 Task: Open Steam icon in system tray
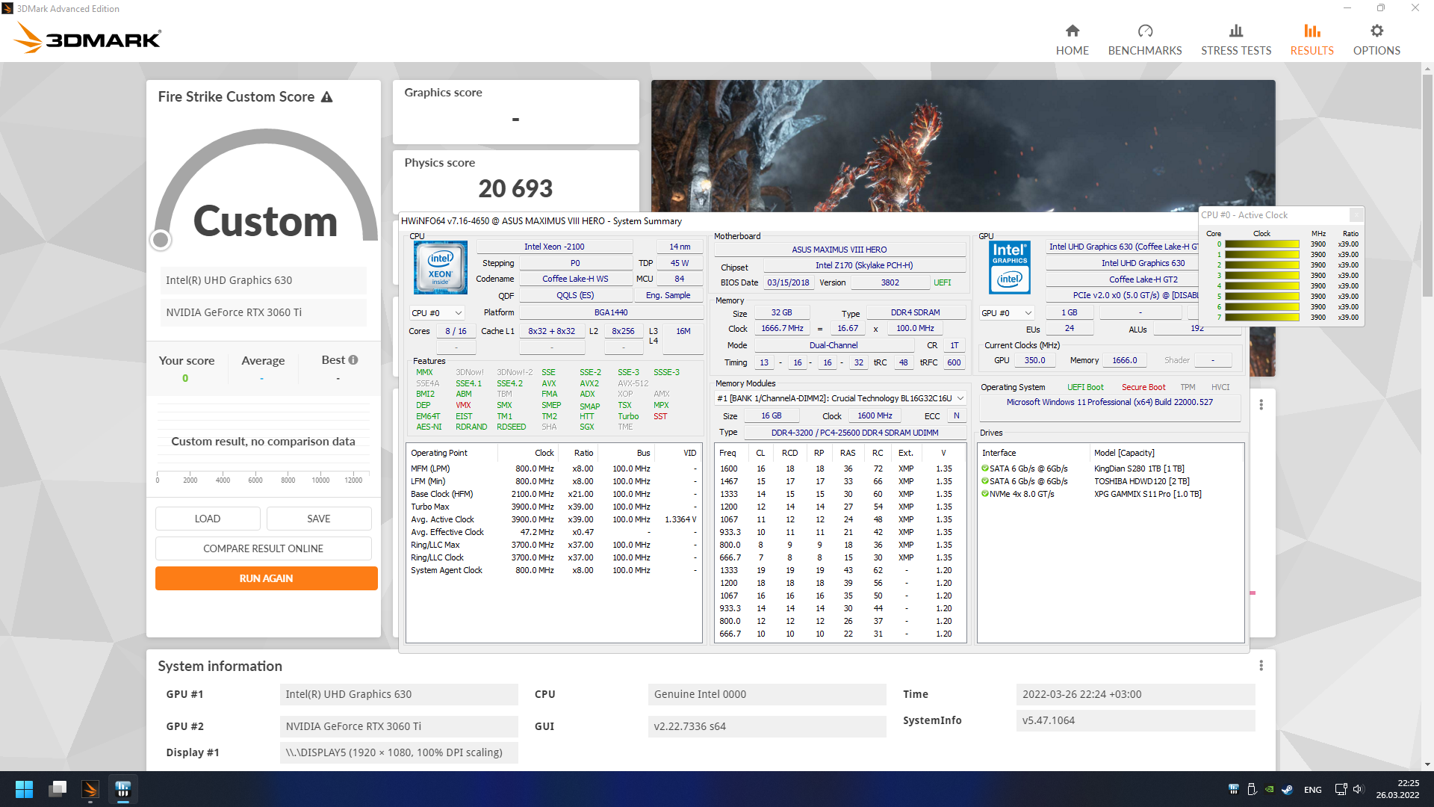(1287, 789)
